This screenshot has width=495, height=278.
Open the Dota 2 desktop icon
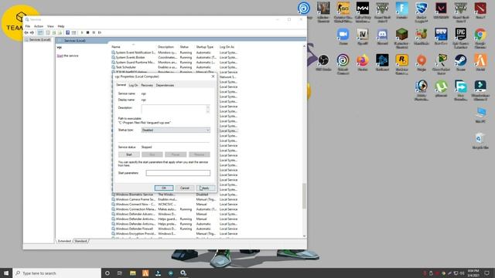[480, 10]
